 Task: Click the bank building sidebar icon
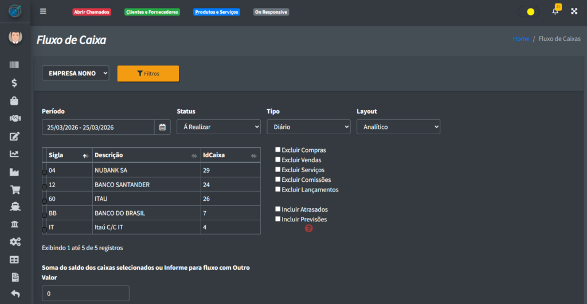14,224
